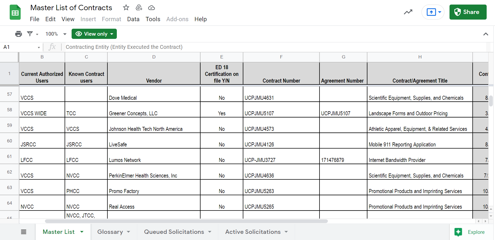Open Queued Solicitations tab options arrow
Viewport: 495px width, 240px height.
[210, 232]
